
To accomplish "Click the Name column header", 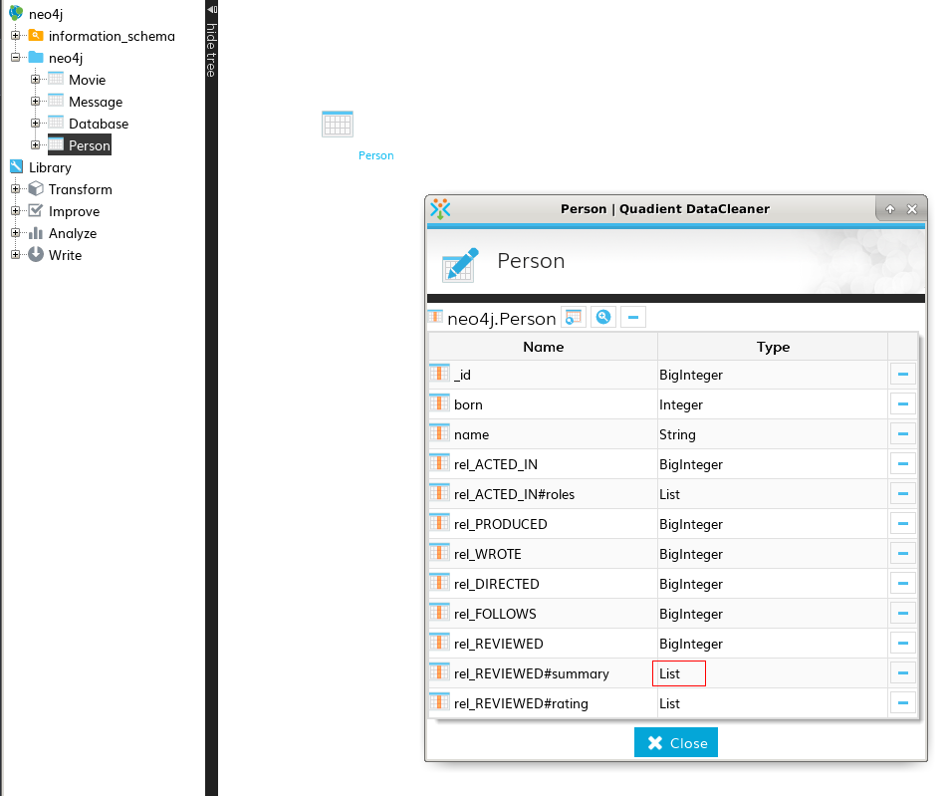I will [543, 347].
